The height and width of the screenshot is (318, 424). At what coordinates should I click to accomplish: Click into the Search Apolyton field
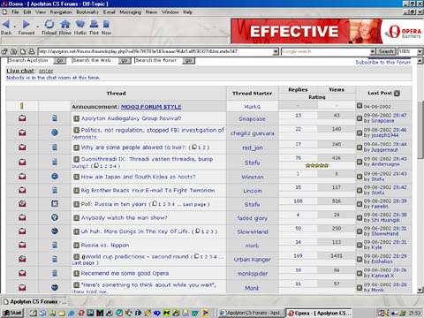pyautogui.click(x=30, y=60)
